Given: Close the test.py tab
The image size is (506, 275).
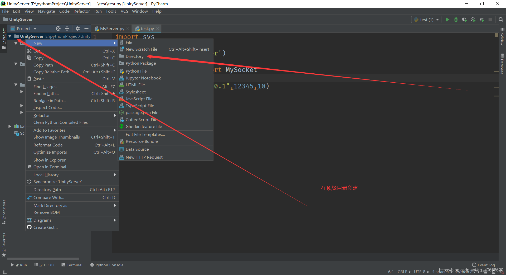Looking at the screenshot, I should [158, 29].
